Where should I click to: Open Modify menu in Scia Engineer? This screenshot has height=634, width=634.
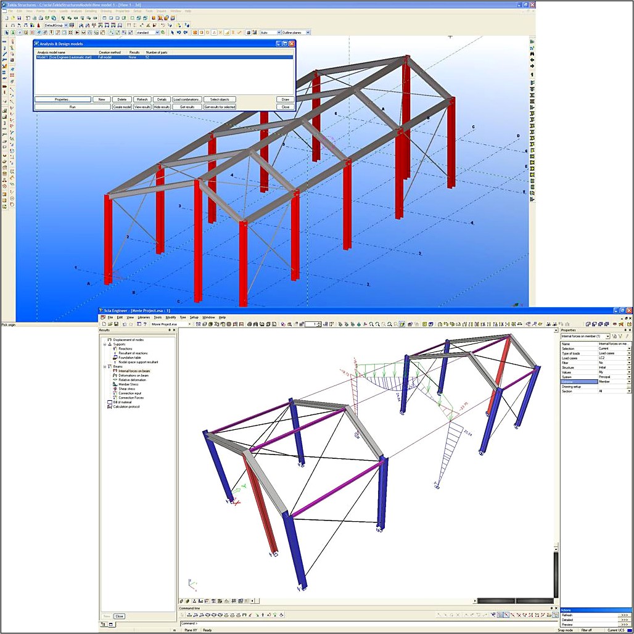pos(171,318)
